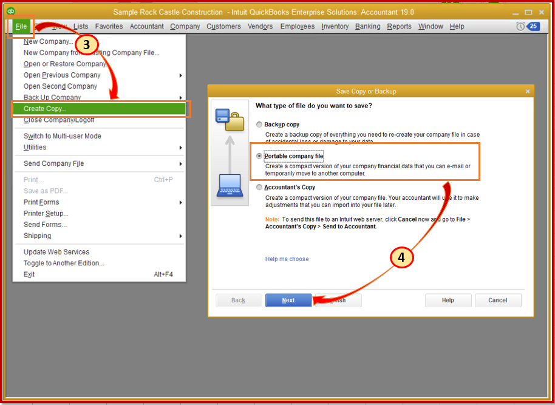This screenshot has width=555, height=405.
Task: Open the Reports menu
Action: [400, 27]
